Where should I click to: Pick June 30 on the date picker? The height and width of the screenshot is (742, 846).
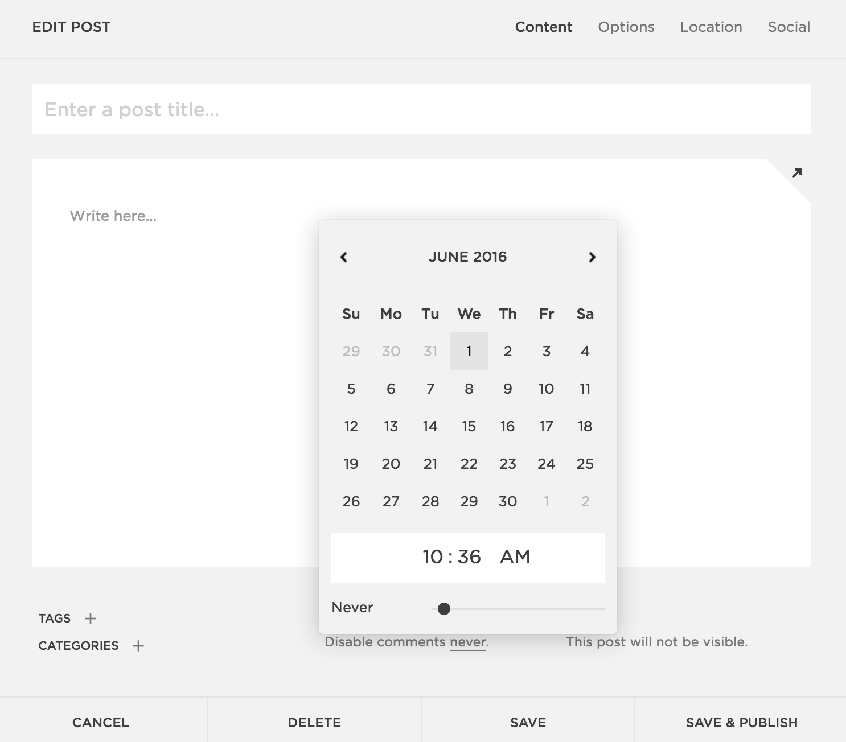pyautogui.click(x=507, y=501)
